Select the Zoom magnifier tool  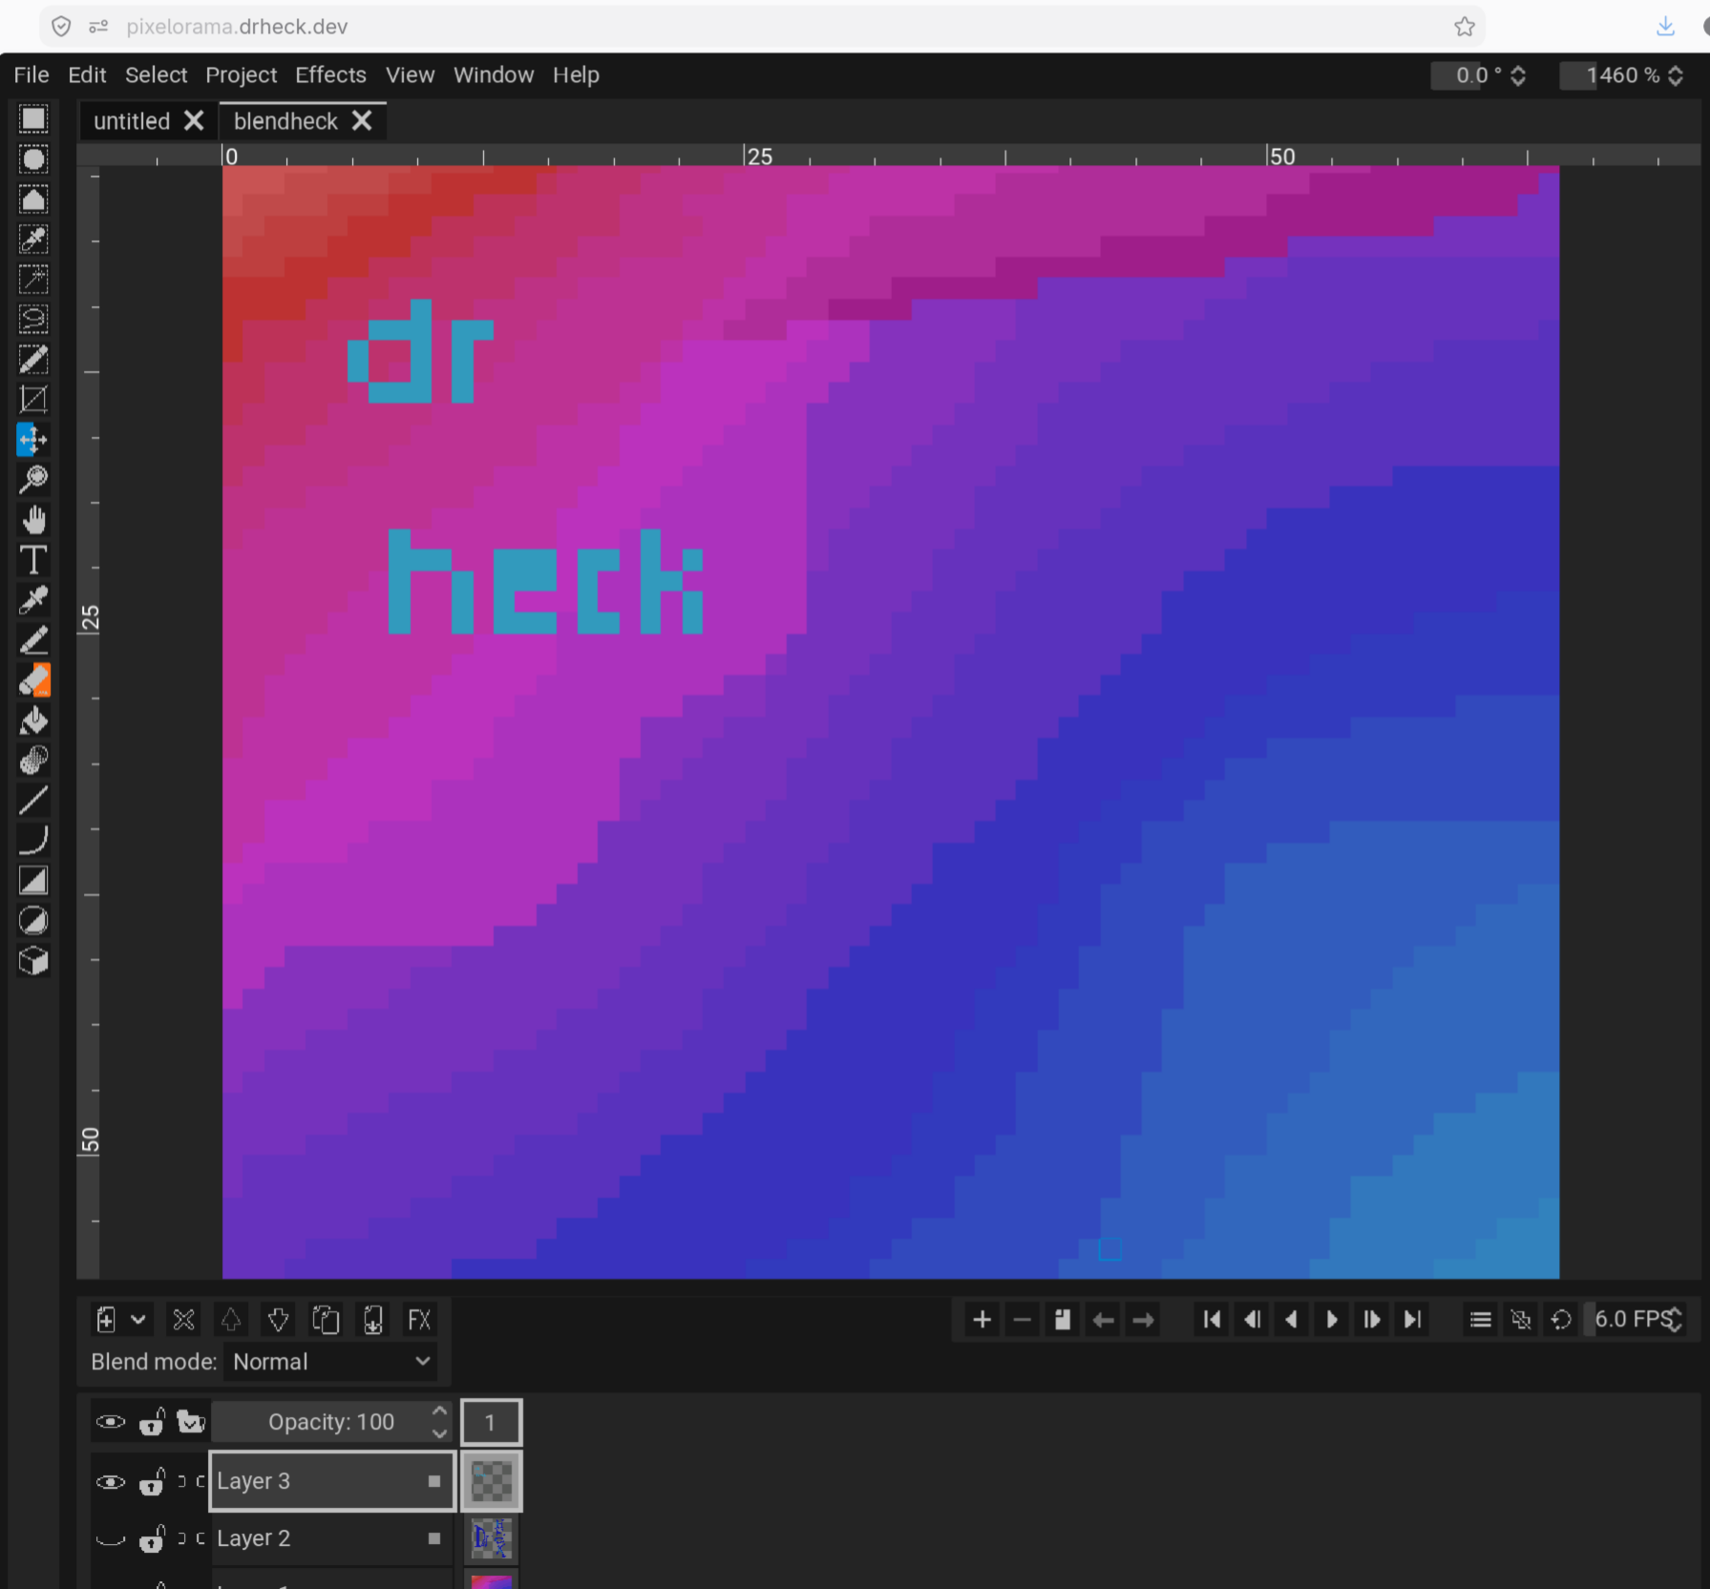(x=33, y=479)
